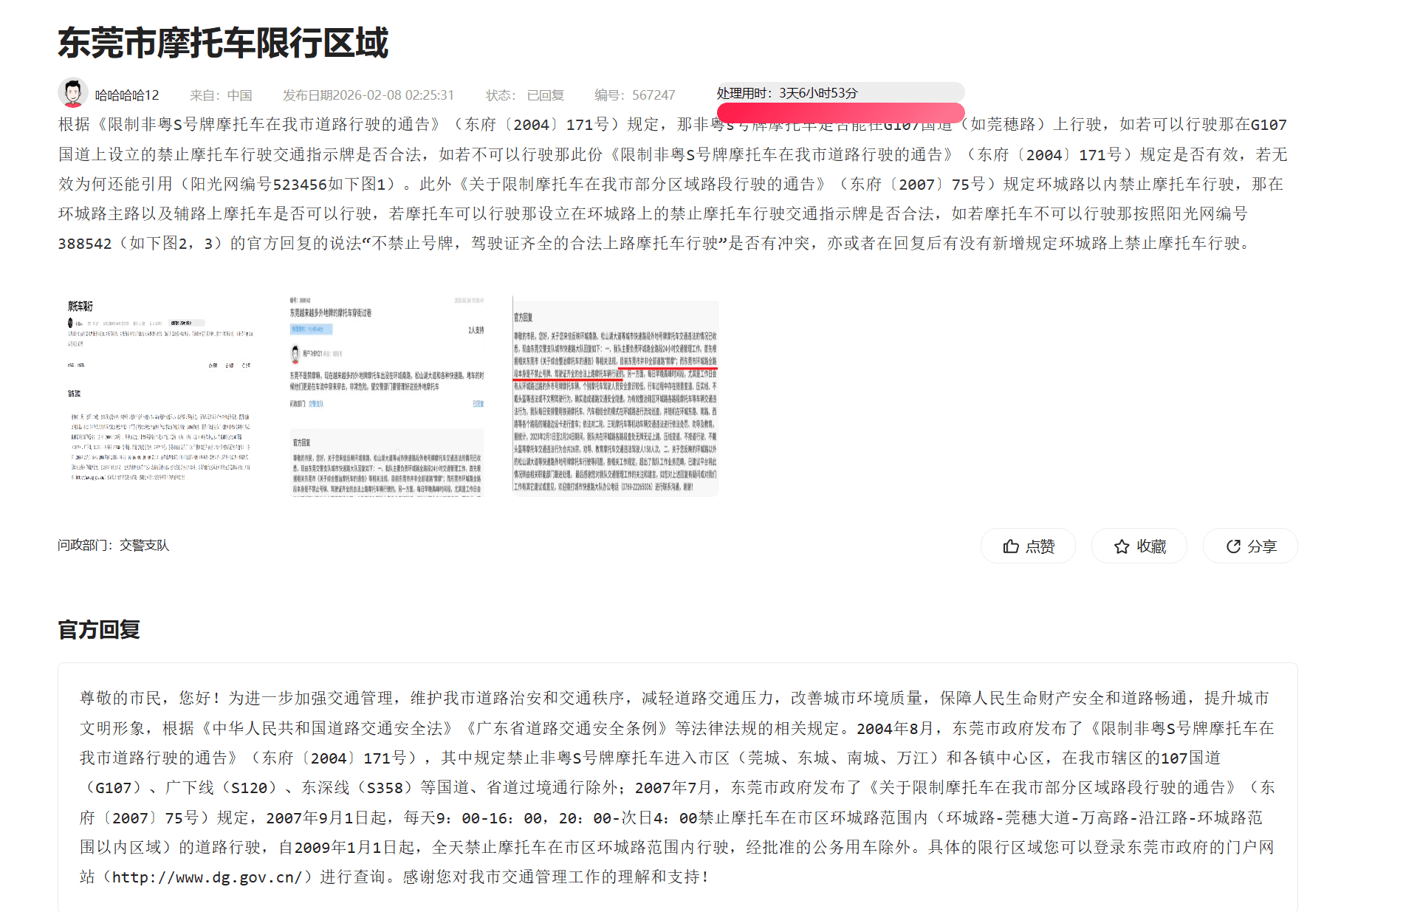Open the first attached image 摩托车限行
Image resolution: width=1403 pixels, height=912 pixels.
[x=159, y=395]
